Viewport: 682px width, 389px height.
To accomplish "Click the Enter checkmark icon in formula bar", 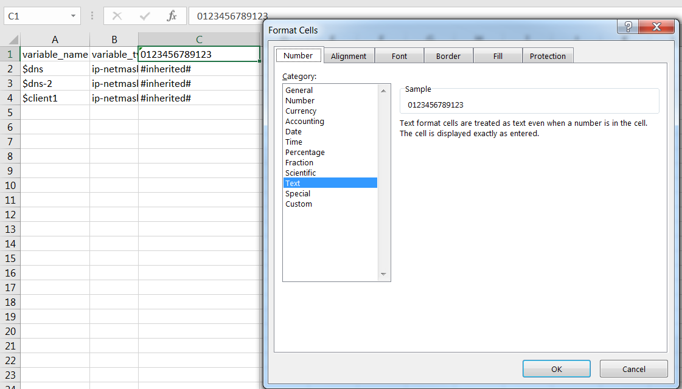I will pos(144,16).
